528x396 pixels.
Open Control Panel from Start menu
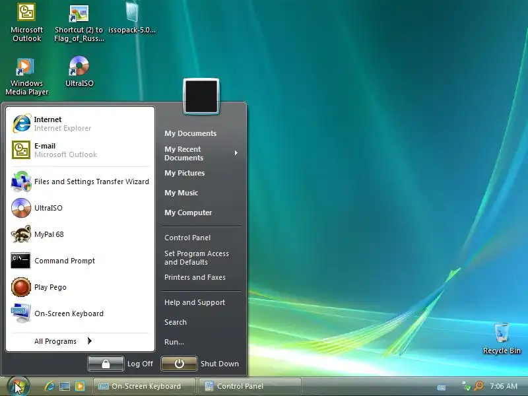point(187,238)
